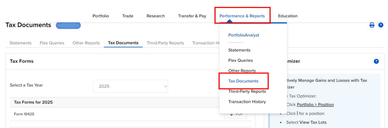388x128 pixels.
Task: Choose PortfolioAnalyst from the menu
Action: pos(244,35)
